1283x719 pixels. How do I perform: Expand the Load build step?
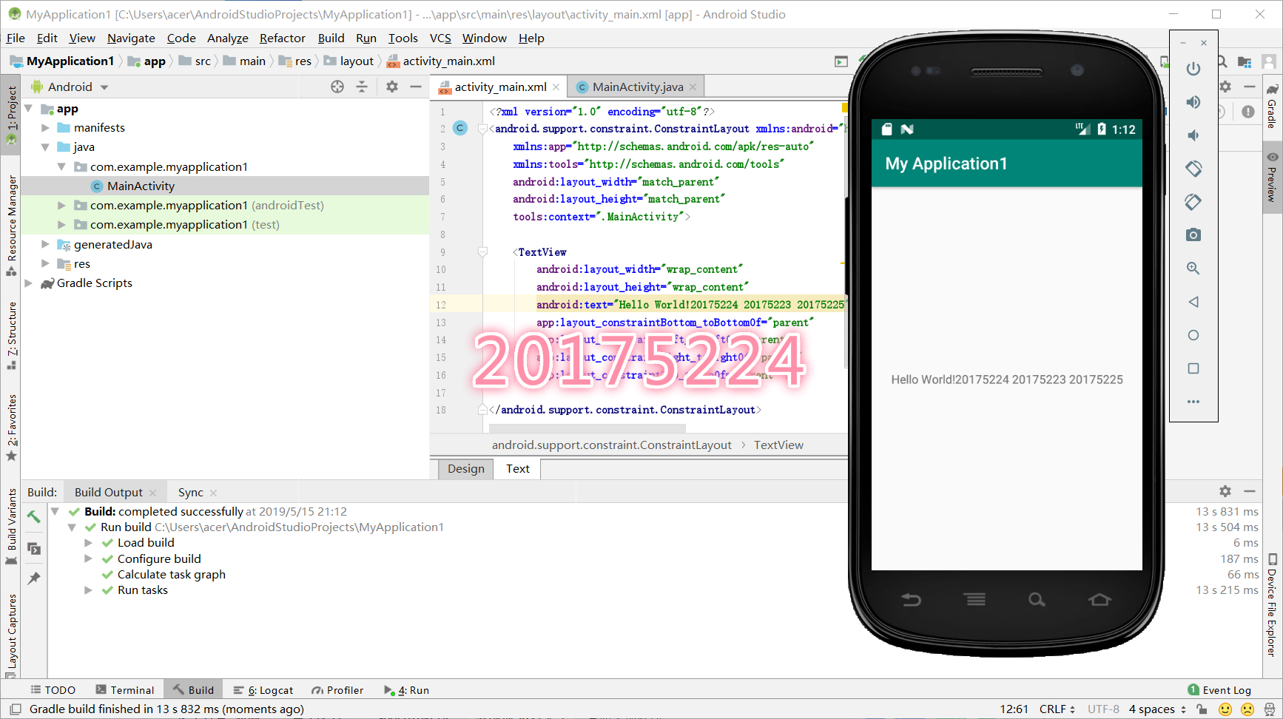point(88,543)
